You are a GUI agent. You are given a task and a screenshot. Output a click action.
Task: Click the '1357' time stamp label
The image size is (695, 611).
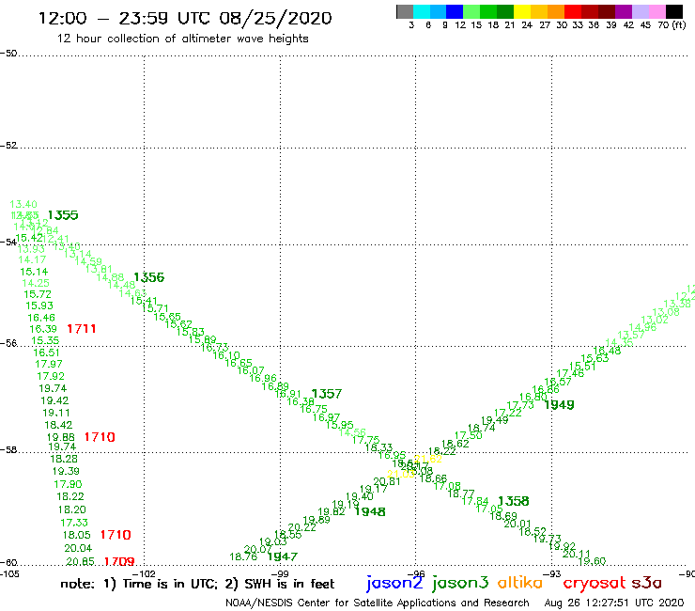(x=327, y=394)
